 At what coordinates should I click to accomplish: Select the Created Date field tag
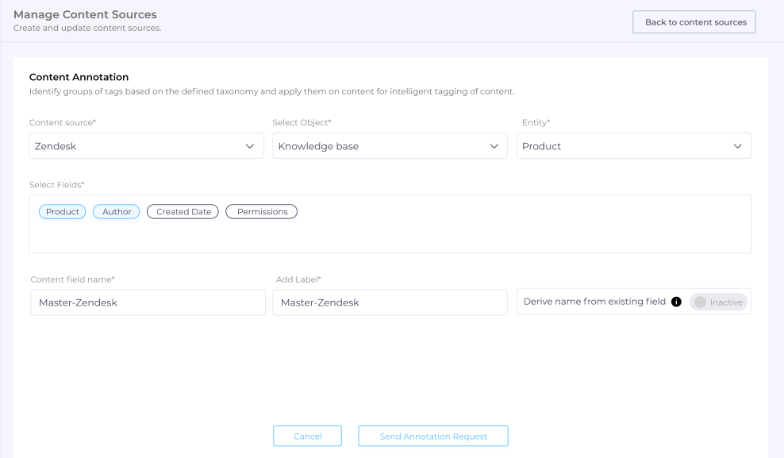[x=183, y=212]
